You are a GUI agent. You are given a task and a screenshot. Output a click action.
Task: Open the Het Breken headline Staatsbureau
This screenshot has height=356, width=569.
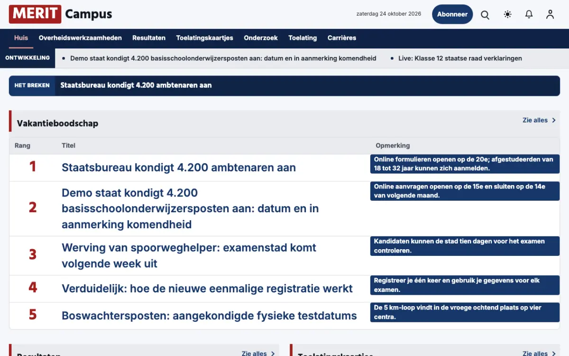tap(136, 85)
